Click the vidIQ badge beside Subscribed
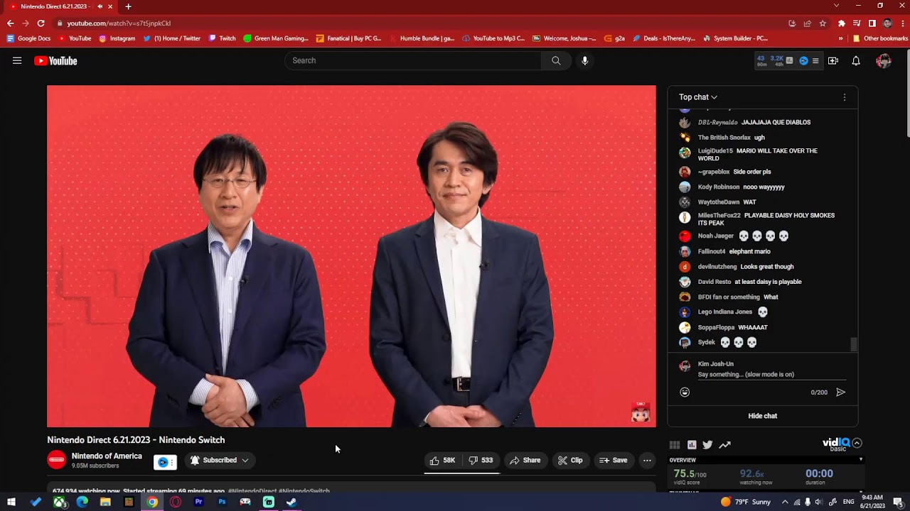Viewport: 910px width, 511px height. pos(165,462)
